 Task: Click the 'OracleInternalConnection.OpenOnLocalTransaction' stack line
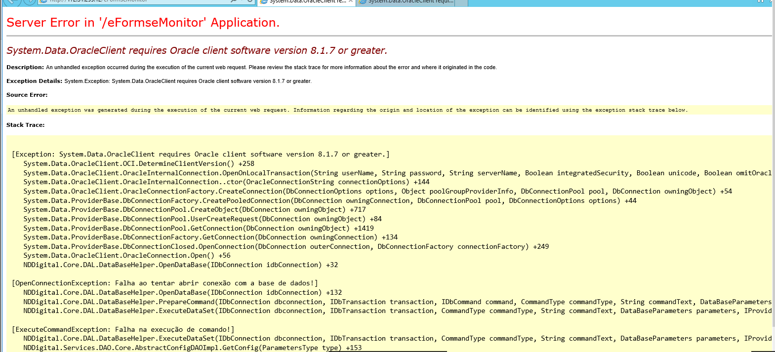tap(397, 173)
